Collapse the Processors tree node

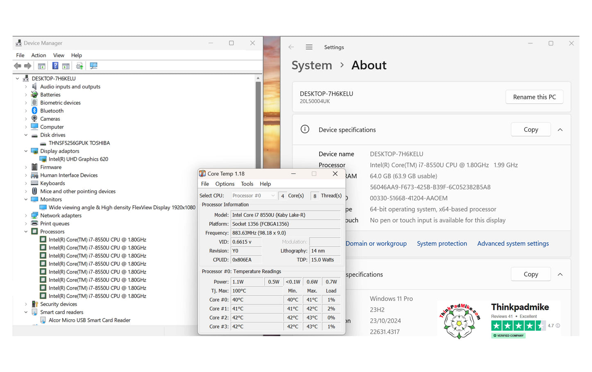(26, 231)
